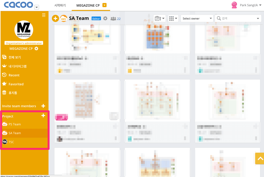This screenshot has height=177, width=264.
Task: Open the grid view mode dropdown
Action: click(173, 18)
